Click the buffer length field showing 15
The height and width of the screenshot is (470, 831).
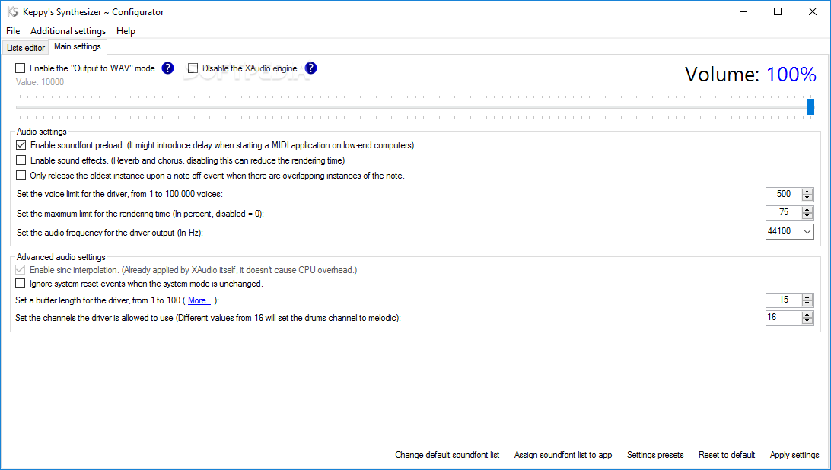(784, 300)
